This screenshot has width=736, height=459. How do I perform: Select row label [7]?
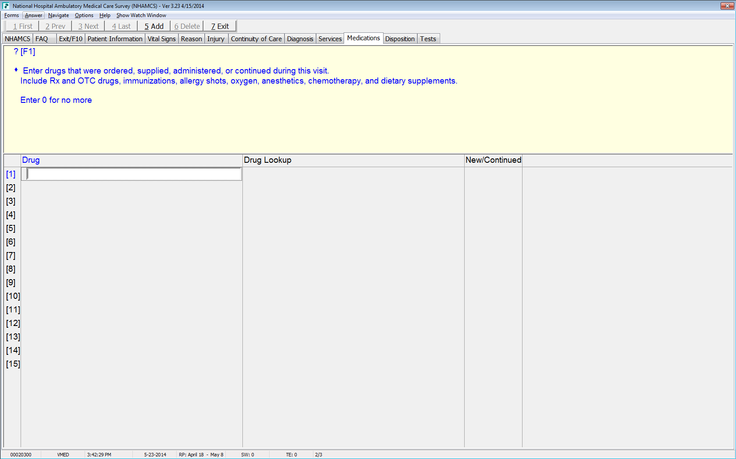click(11, 256)
